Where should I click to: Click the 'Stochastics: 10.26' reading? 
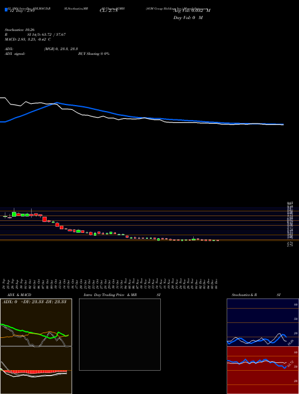[x=20, y=30]
